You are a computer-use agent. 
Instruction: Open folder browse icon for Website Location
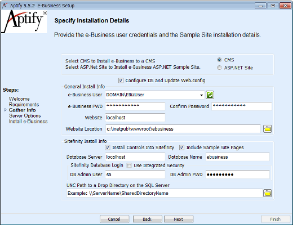pos(267,129)
